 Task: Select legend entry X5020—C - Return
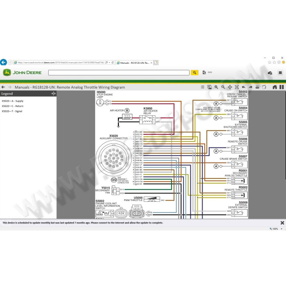pos(13,106)
